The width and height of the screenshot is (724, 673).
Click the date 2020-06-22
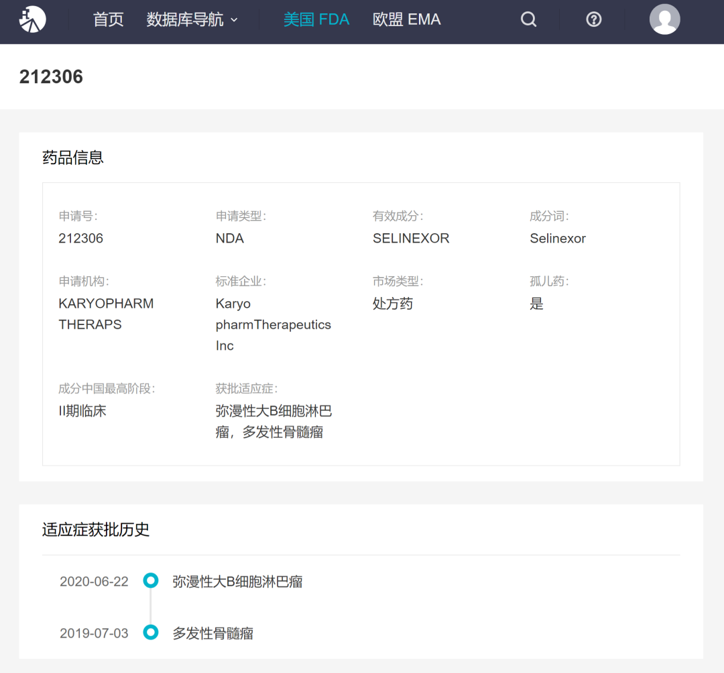[x=95, y=581]
